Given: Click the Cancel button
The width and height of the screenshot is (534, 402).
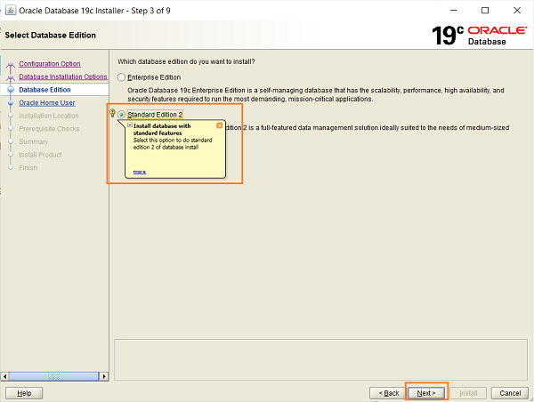Looking at the screenshot, I should [510, 393].
